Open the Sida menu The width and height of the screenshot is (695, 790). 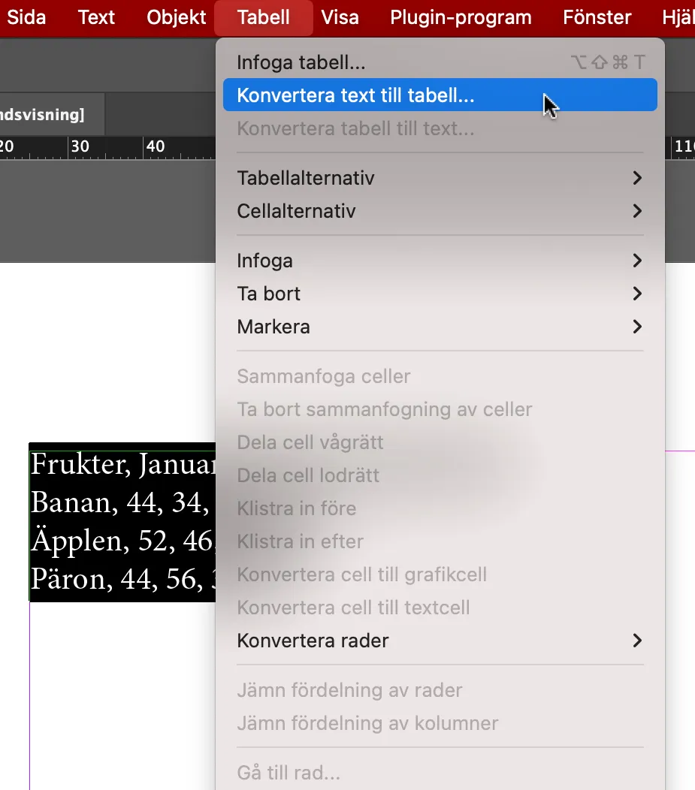pyautogui.click(x=26, y=17)
